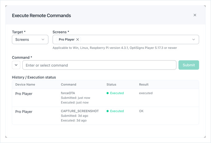Click Submitted: 3d ago text

coord(74,116)
